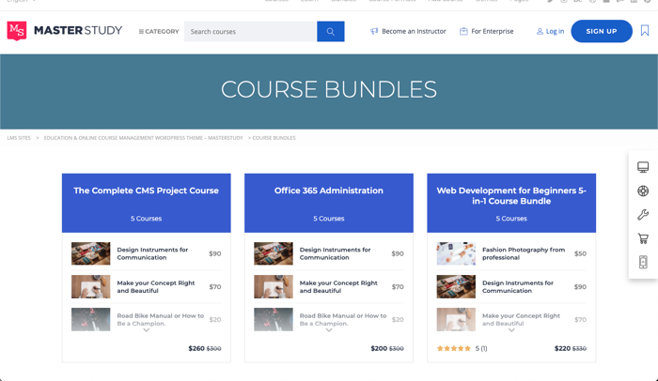Click the shopping cart icon in side panel
The width and height of the screenshot is (658, 381).
(643, 238)
